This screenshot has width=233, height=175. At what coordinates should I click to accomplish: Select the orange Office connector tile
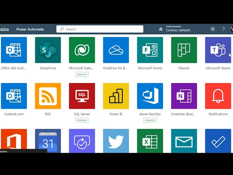pos(14,139)
